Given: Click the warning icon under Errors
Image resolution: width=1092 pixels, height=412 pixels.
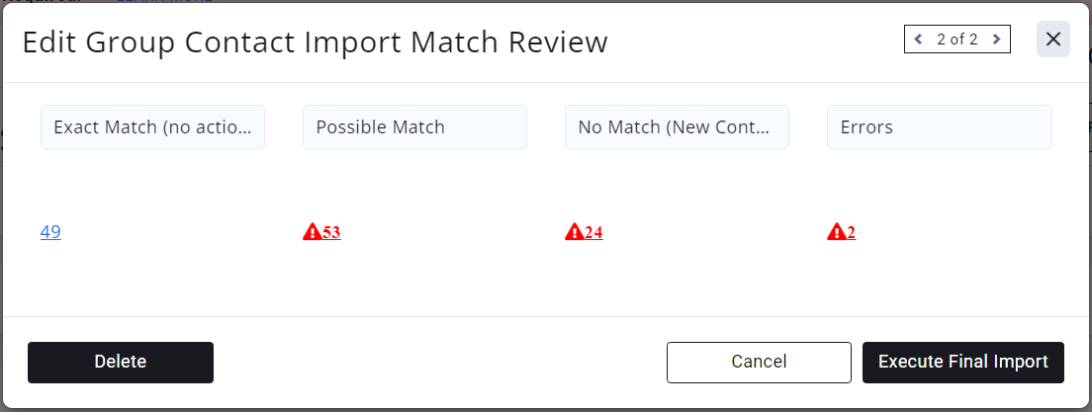Looking at the screenshot, I should (836, 232).
